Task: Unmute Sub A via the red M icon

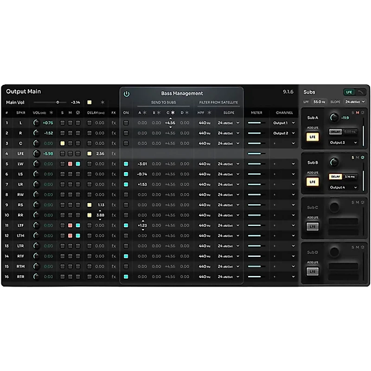Action: [357, 112]
